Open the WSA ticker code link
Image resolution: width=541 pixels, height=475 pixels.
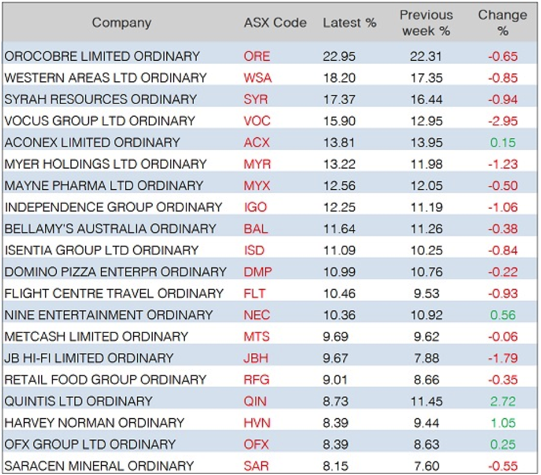pos(258,78)
